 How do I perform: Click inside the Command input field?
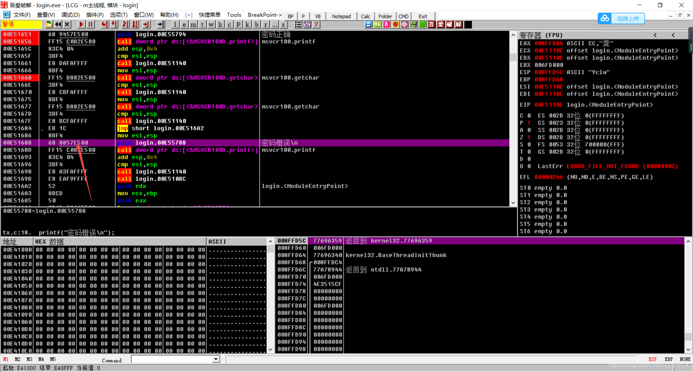172,359
